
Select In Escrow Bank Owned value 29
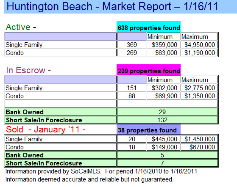(x=167, y=112)
